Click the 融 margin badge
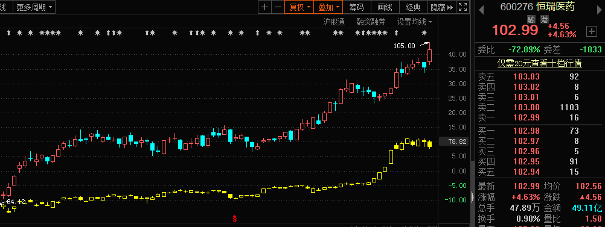Screen dimensions: 605x227 coord(531,20)
